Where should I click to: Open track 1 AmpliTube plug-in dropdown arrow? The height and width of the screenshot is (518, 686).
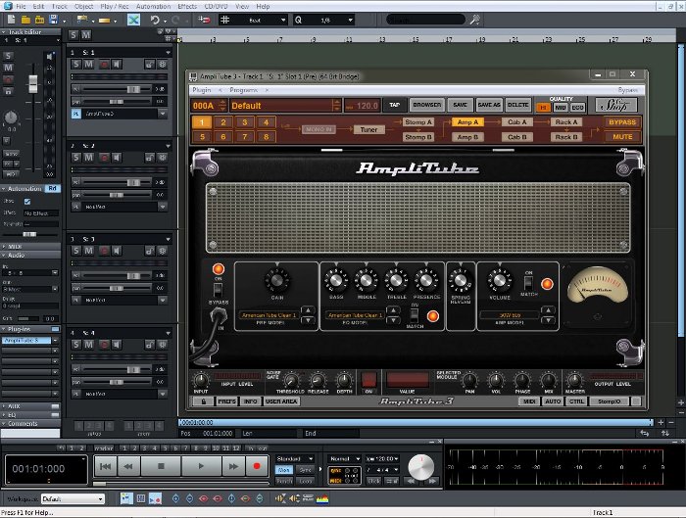coord(163,114)
